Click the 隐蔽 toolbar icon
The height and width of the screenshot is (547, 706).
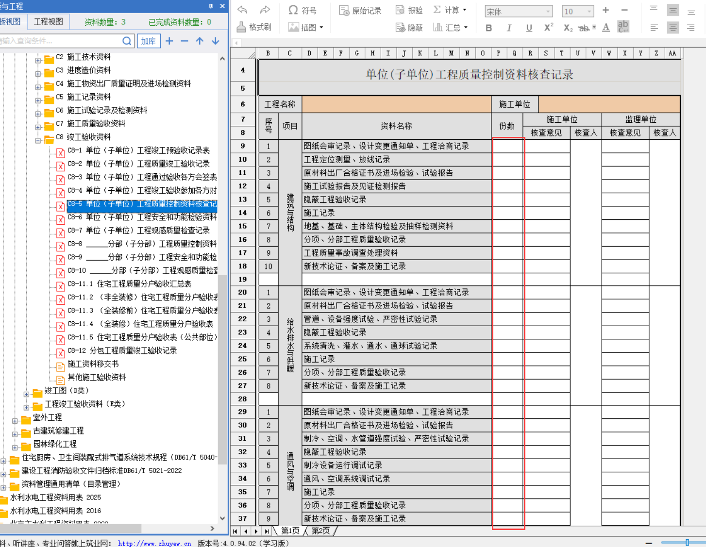click(x=409, y=28)
